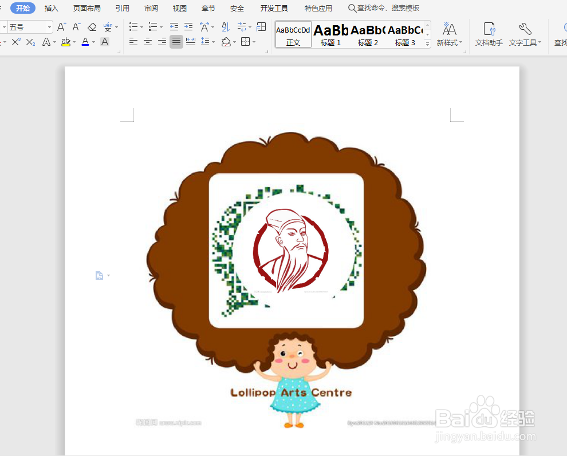Apply the 标题 1 style
This screenshot has width=567, height=456.
point(330,35)
